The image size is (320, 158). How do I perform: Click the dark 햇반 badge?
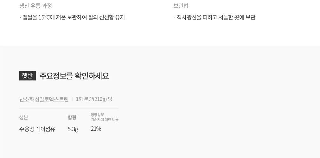coord(28,76)
